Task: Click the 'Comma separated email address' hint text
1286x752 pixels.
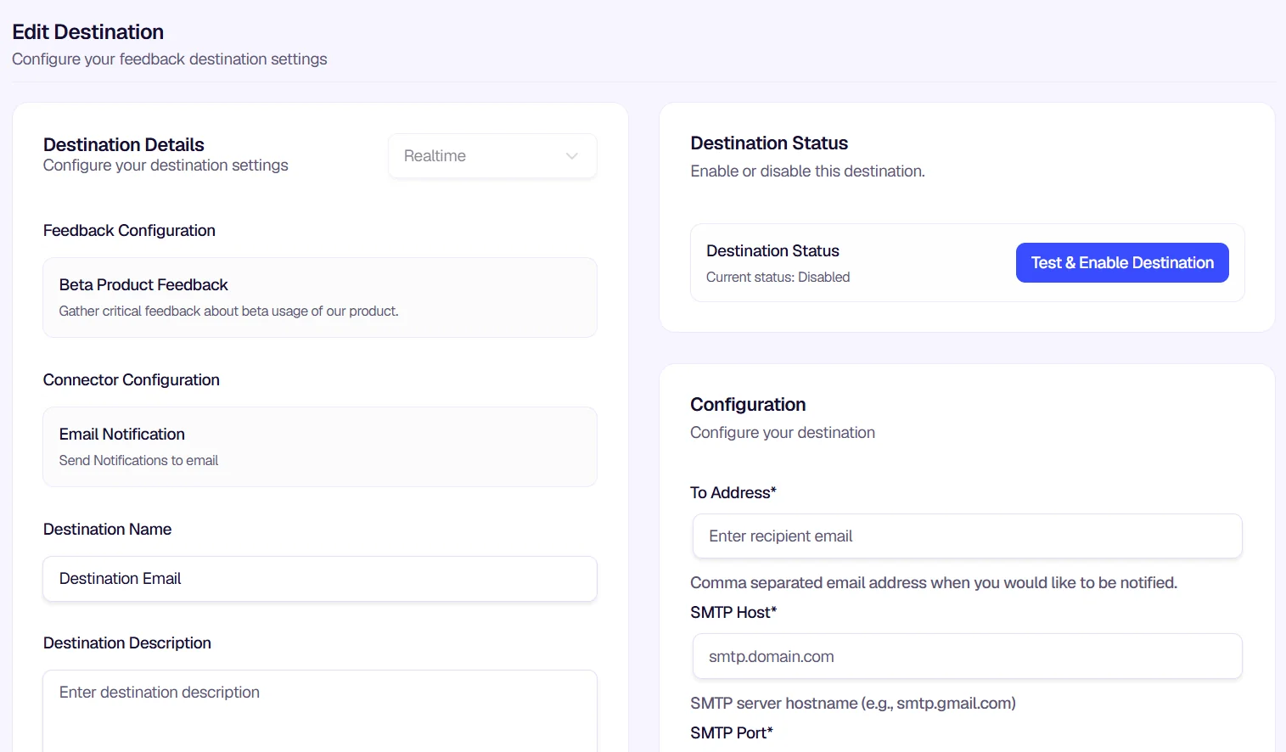Action: tap(934, 583)
